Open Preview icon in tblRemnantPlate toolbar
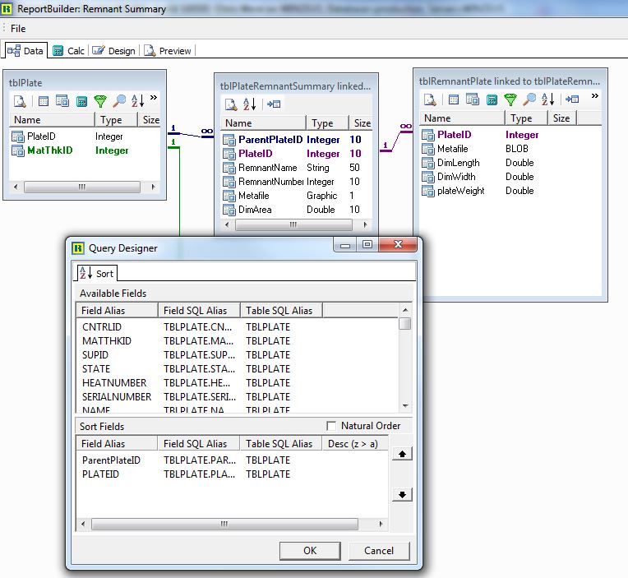Viewport: 628px width, 578px height. (430, 99)
